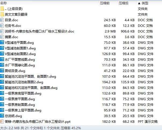The height and width of the screenshot is (130, 162).
Task: Click the DWG icon of V型滤池平面图.dwg
Action: (x=2, y=42)
